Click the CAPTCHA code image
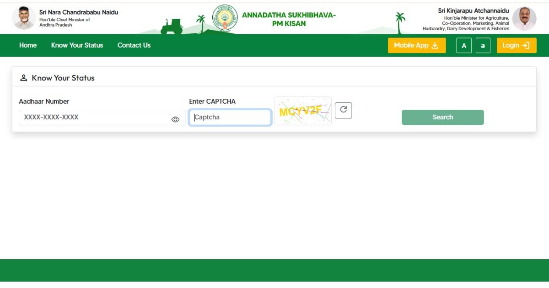Viewport: 549px width, 288px height. [303, 111]
